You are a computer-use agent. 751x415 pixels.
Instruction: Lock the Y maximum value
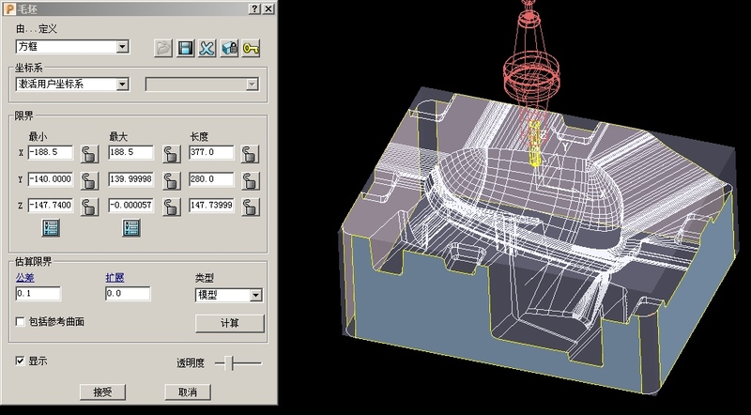click(x=172, y=180)
